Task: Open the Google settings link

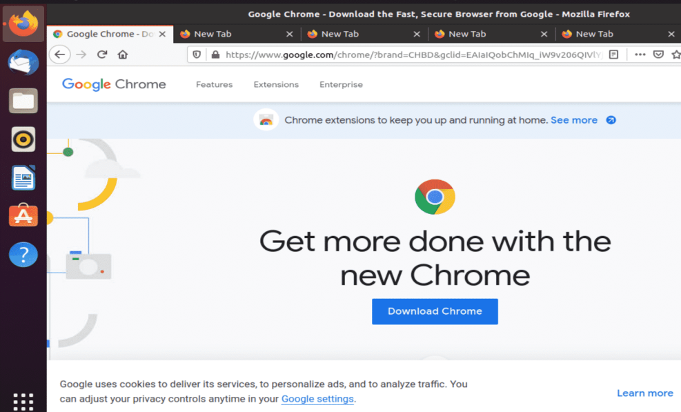Action: [317, 399]
